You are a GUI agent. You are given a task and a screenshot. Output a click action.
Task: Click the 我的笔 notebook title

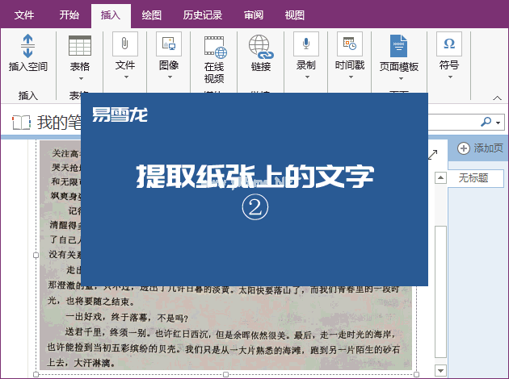click(59, 123)
